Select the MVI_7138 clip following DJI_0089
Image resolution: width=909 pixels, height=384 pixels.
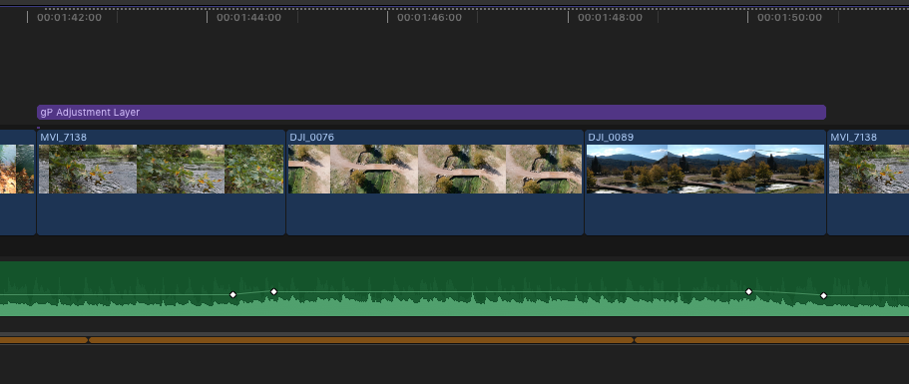(868, 183)
